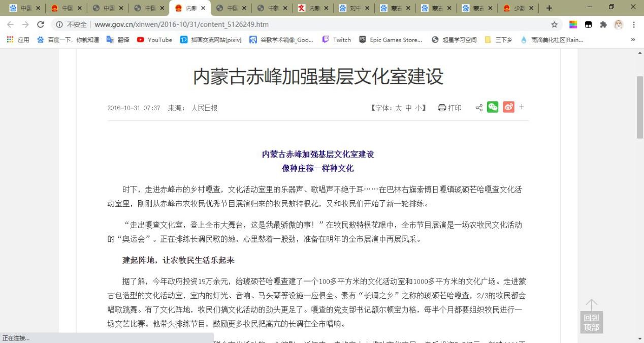Open the YouTube bookmark
Screen dimensions: 644x343
click(x=154, y=40)
